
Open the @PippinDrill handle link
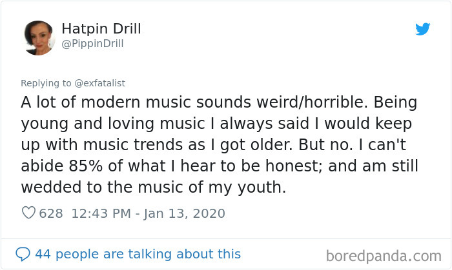tap(92, 44)
